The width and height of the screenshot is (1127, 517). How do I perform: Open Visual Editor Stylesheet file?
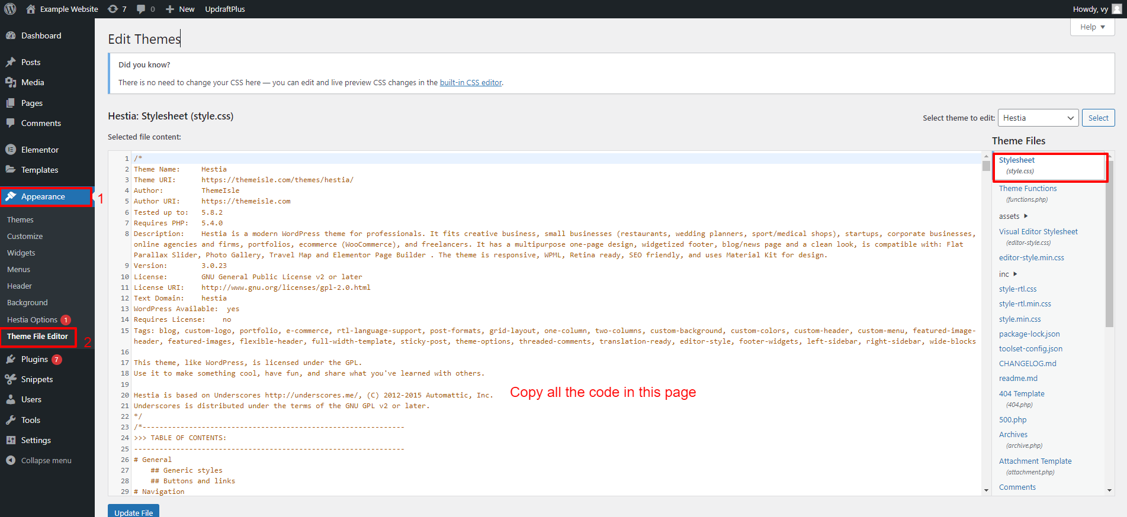[1038, 237]
